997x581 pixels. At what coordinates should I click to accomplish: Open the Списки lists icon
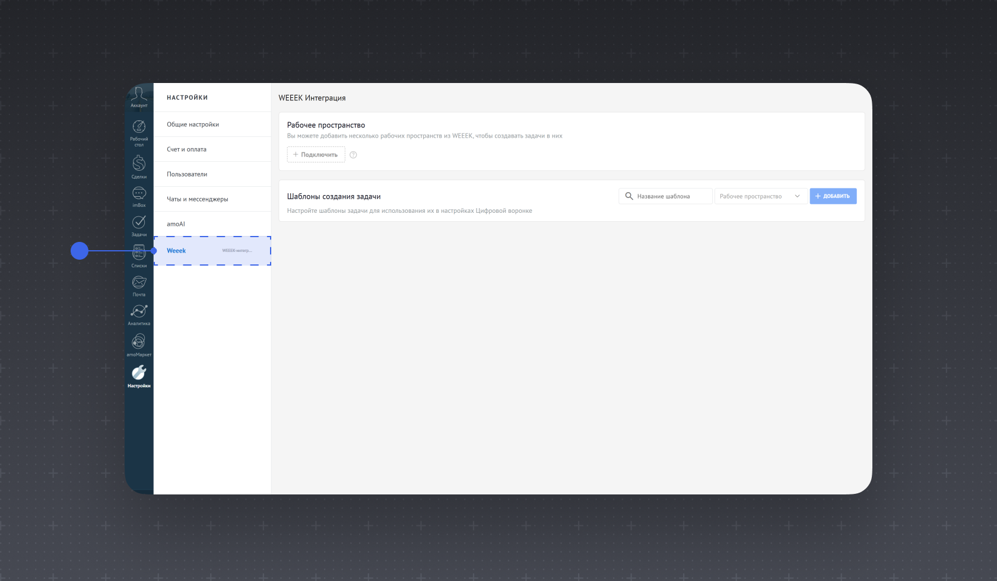(x=139, y=256)
